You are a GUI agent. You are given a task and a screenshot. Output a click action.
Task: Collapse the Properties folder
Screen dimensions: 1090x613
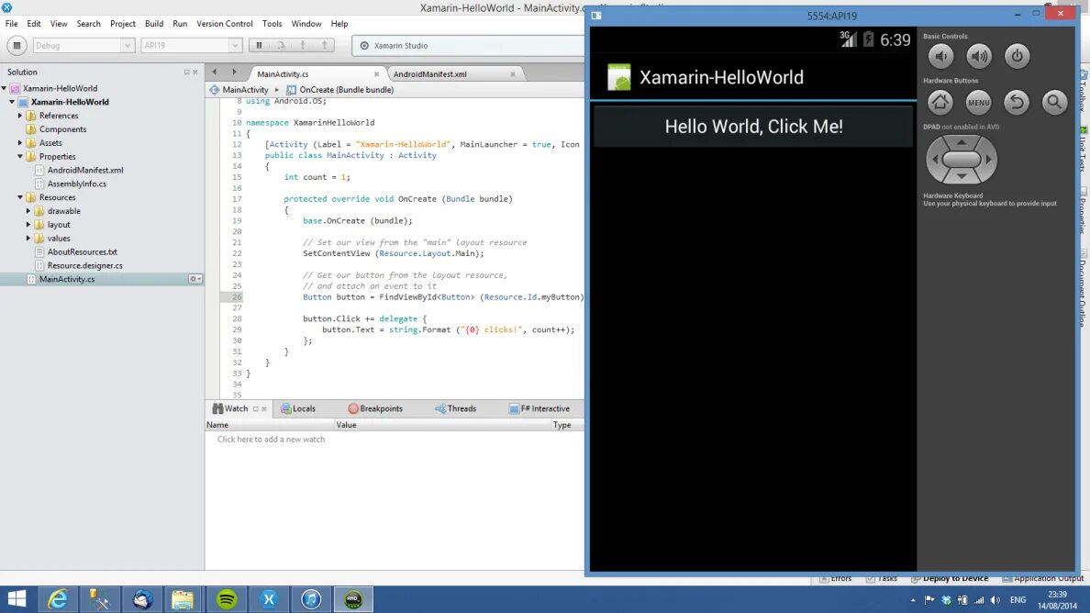coord(20,156)
